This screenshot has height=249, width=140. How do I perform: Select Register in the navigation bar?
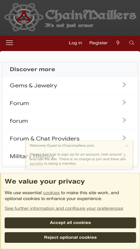pos(99,43)
